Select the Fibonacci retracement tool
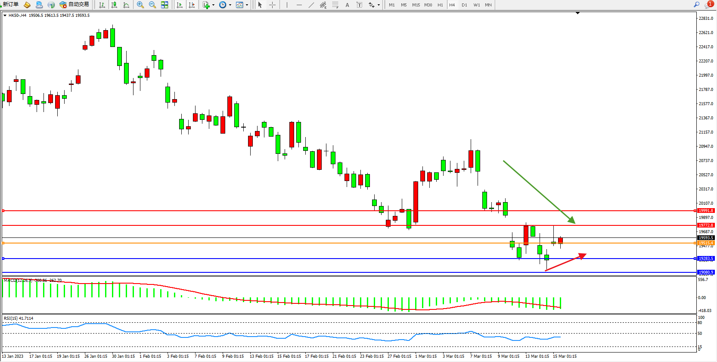This screenshot has height=362, width=717. coord(335,5)
